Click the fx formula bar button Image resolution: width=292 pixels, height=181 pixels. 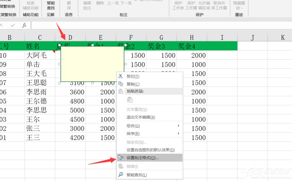(24, 25)
